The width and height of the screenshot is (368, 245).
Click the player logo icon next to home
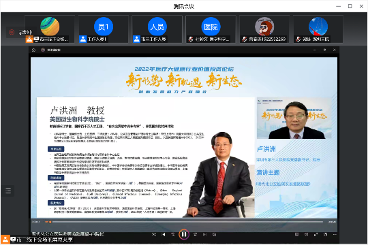coord(43,50)
